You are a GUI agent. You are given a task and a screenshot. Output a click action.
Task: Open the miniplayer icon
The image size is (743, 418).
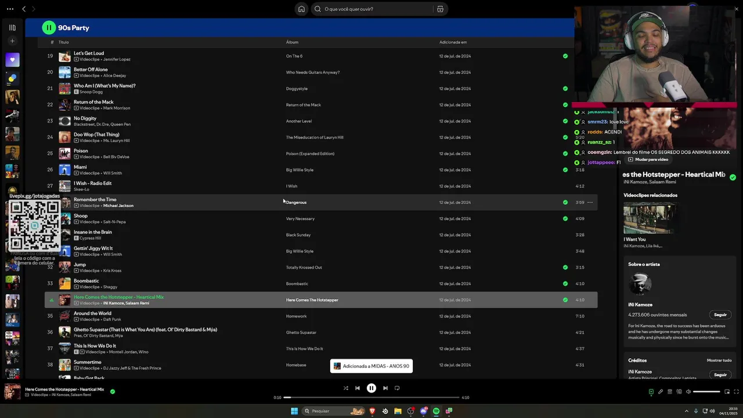[727, 392]
